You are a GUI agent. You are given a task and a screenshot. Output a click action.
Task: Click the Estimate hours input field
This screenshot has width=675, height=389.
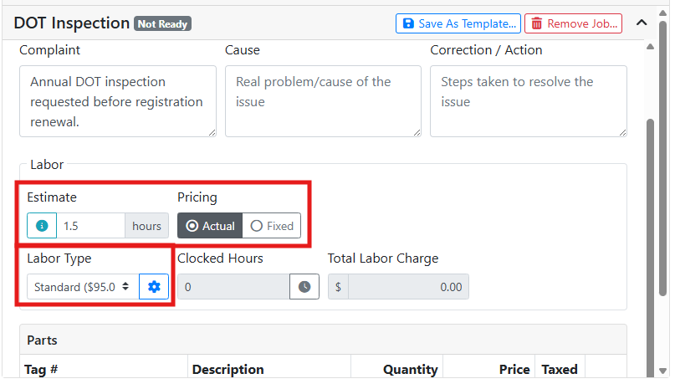tap(91, 226)
